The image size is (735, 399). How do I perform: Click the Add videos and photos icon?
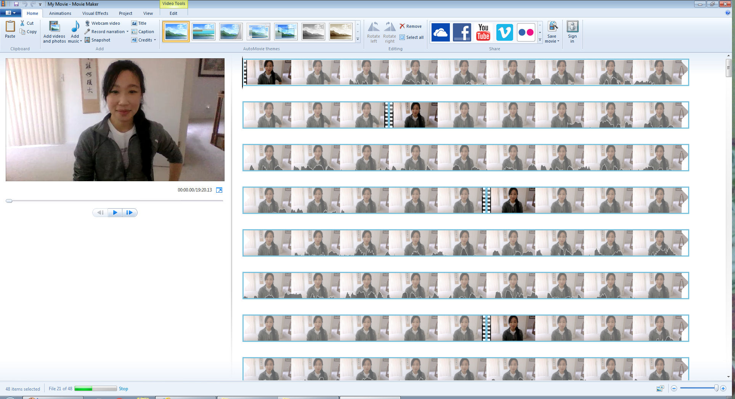point(54,27)
